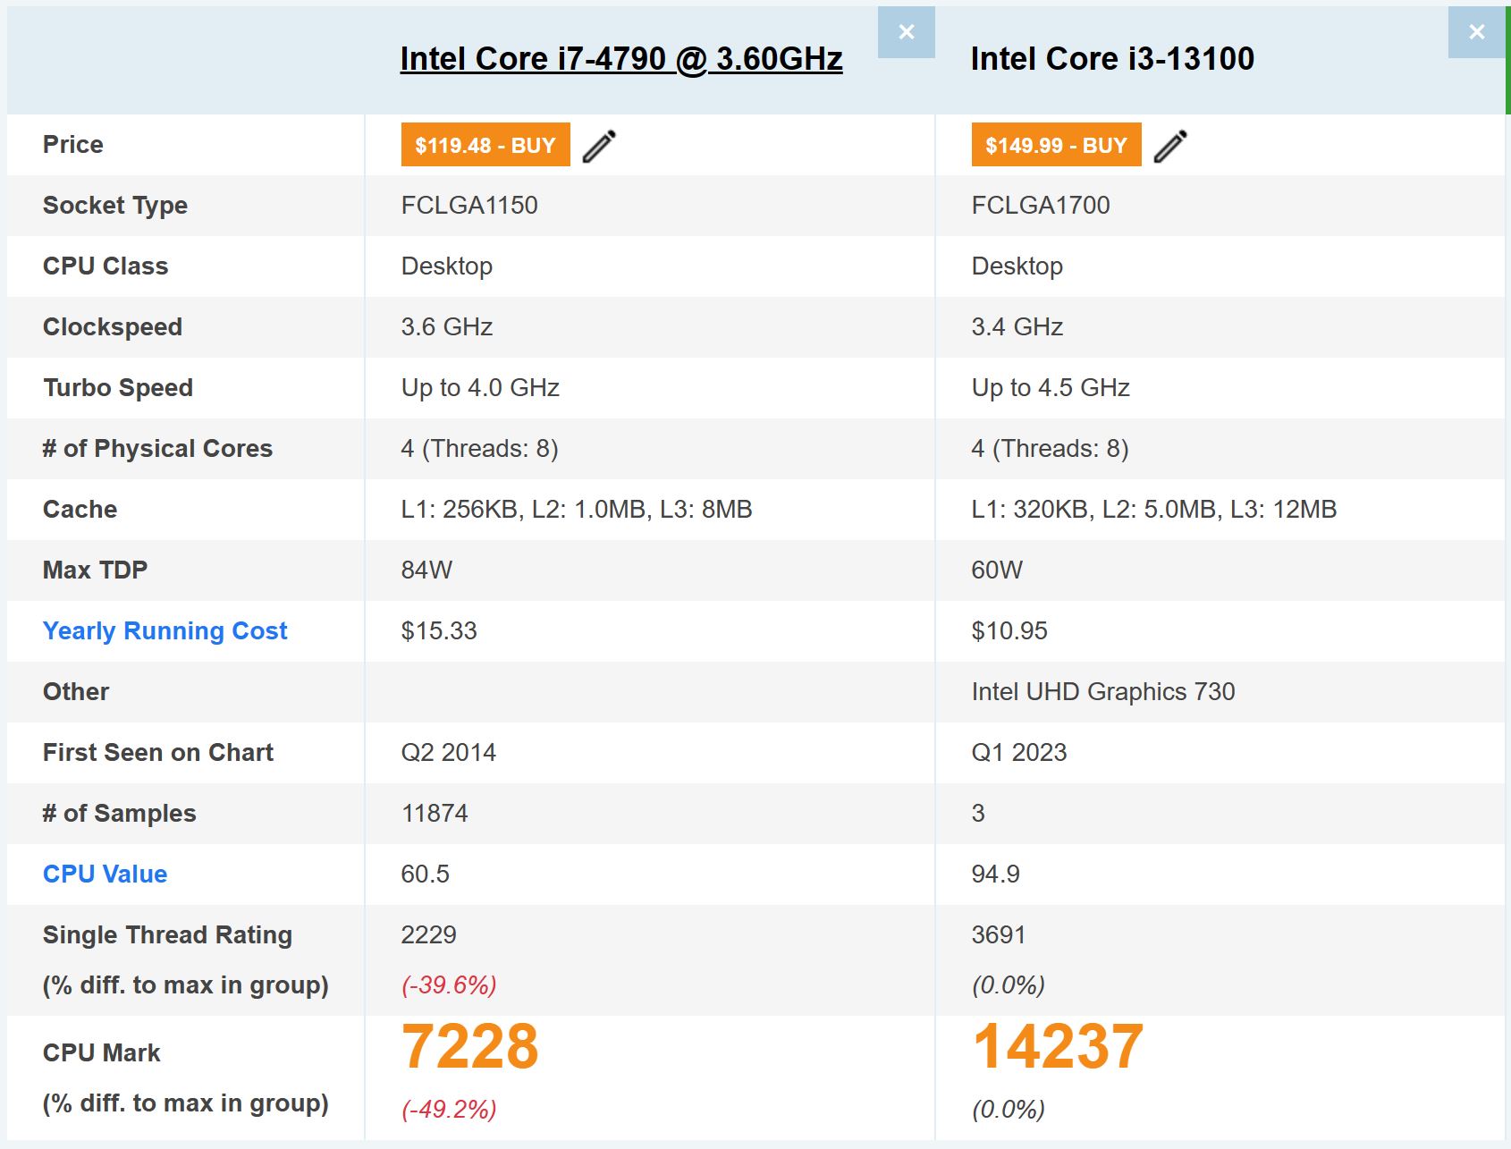Select socket value FCLGA1150
The height and width of the screenshot is (1149, 1511).
pyautogui.click(x=469, y=206)
